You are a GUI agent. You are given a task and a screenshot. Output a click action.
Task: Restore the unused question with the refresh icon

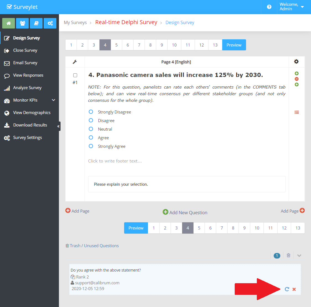[x=287, y=289]
